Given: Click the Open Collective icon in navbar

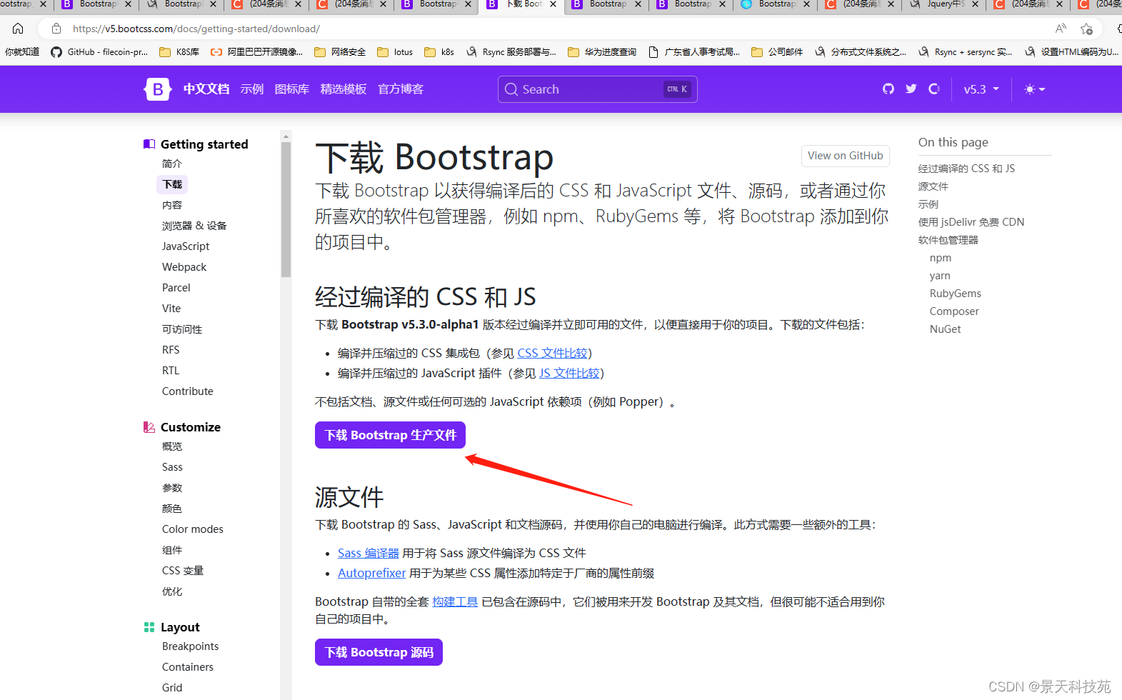Looking at the screenshot, I should [x=934, y=89].
